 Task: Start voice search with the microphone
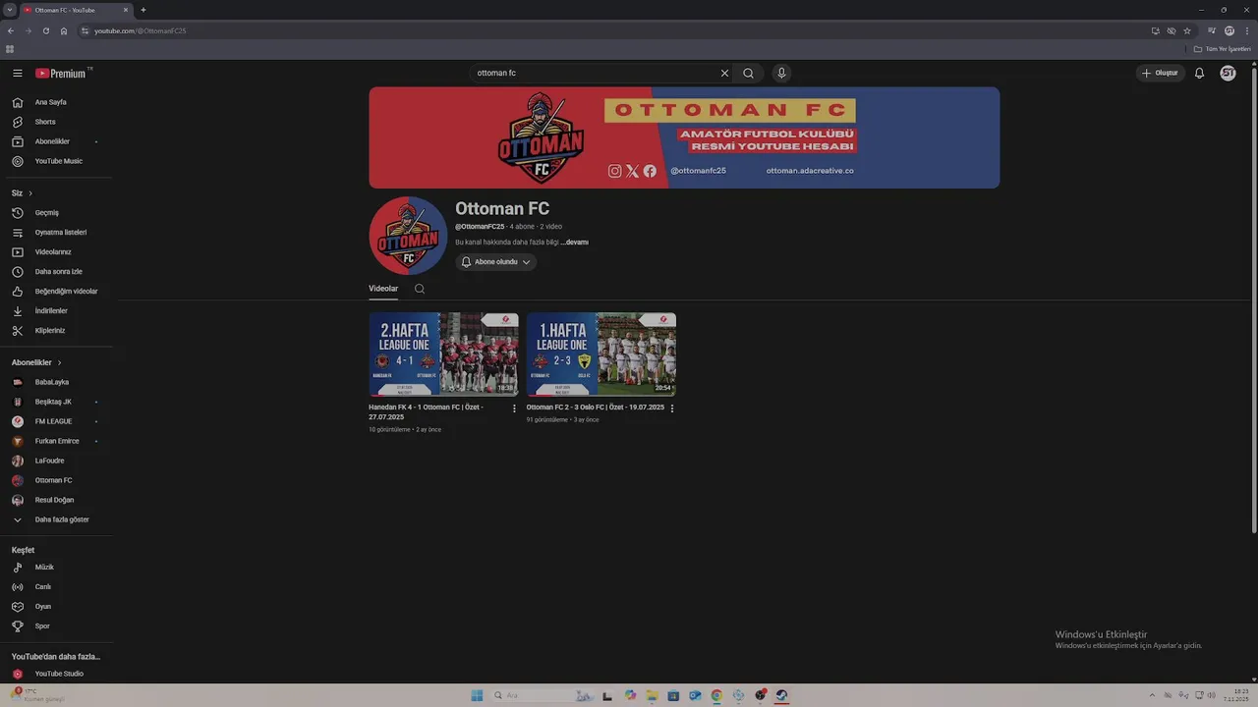tap(781, 73)
